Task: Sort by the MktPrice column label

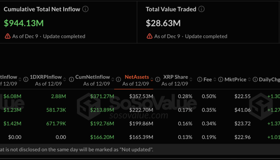Action: pos(235,80)
